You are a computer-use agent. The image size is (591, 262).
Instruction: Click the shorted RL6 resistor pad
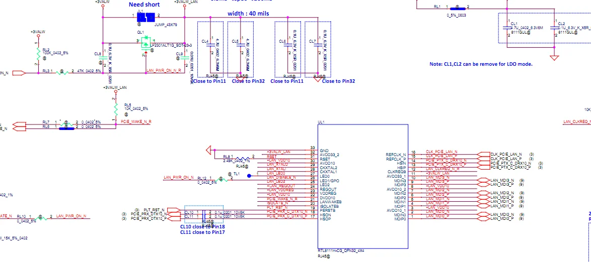(x=67, y=129)
